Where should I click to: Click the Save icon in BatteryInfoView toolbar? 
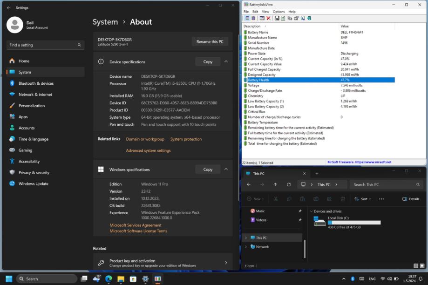[x=277, y=18]
